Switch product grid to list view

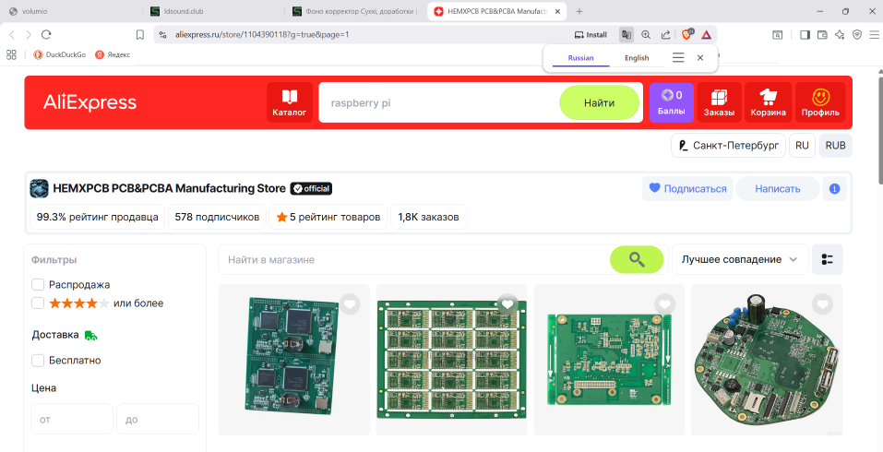[828, 259]
